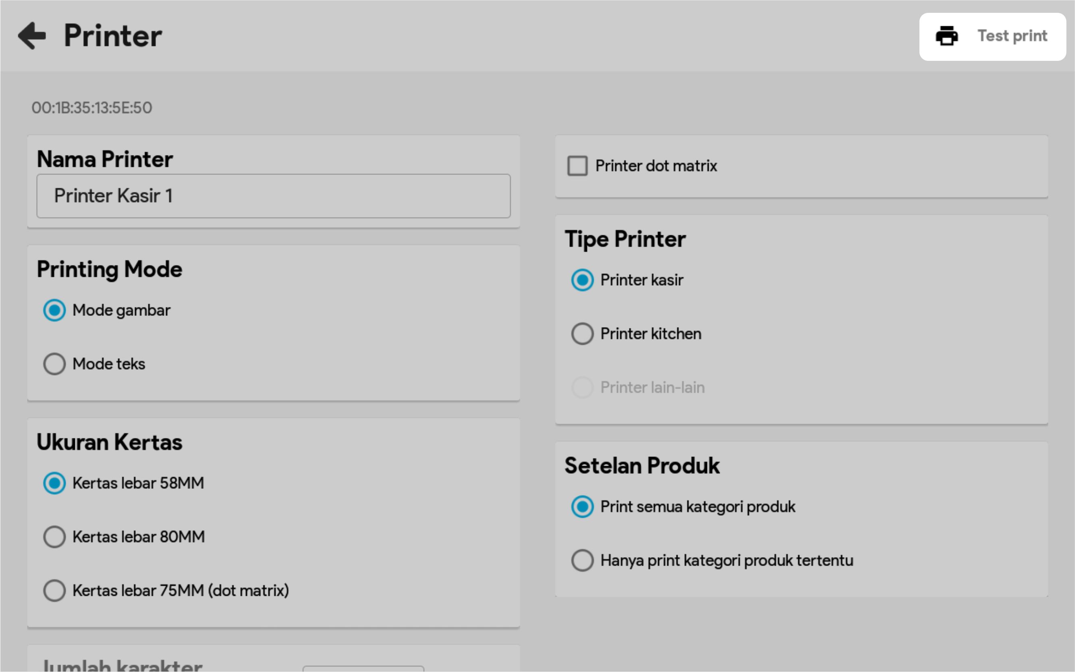
Task: Pick Kertas lebar 75MM (dot matrix)
Action: (55, 591)
